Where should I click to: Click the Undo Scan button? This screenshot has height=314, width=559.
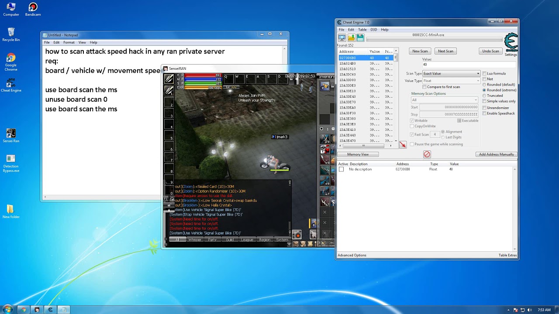tap(490, 51)
